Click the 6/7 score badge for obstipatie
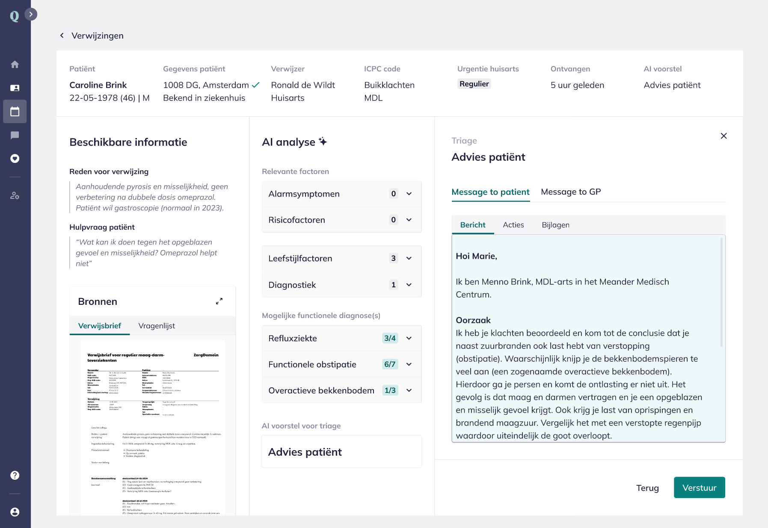The height and width of the screenshot is (528, 768). tap(390, 364)
